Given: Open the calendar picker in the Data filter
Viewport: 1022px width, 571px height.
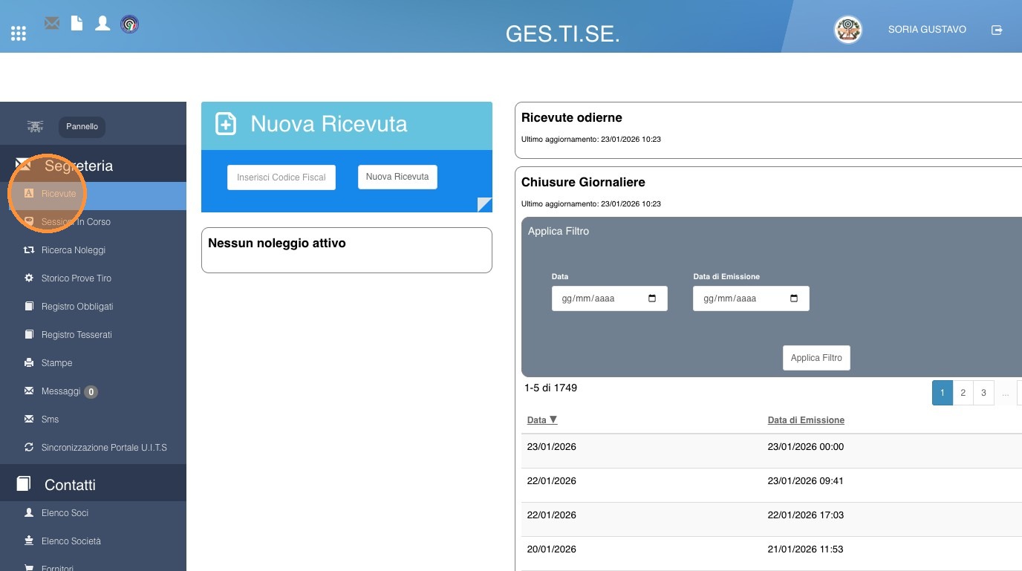Looking at the screenshot, I should click(652, 298).
